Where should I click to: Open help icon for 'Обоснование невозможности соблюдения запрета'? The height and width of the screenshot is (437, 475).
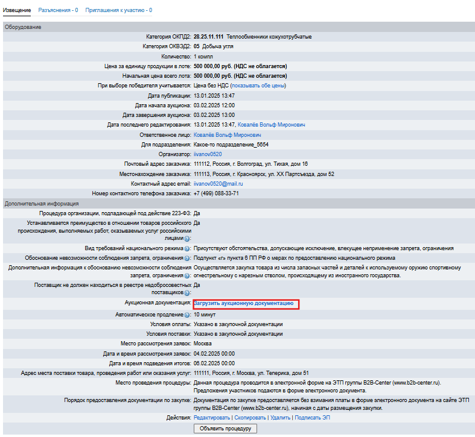coord(187,258)
